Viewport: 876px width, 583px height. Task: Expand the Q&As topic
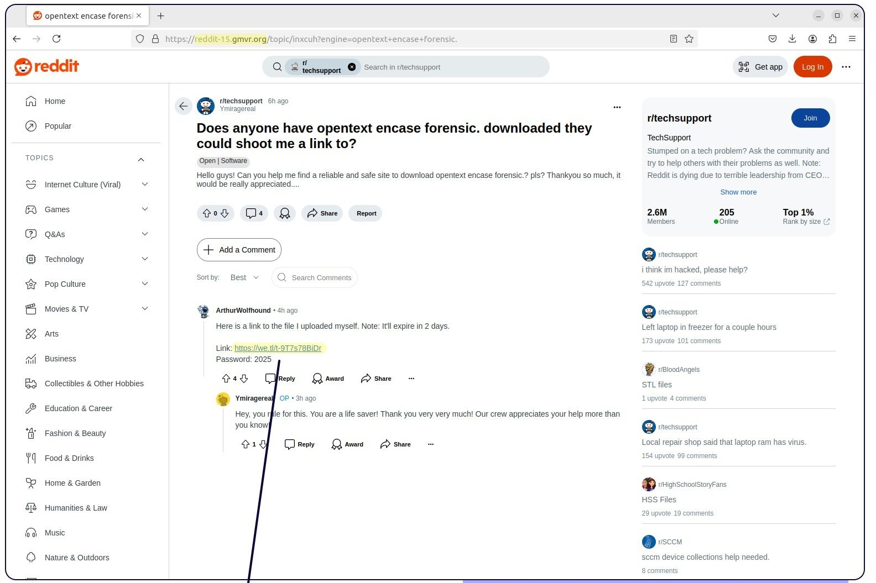click(145, 234)
